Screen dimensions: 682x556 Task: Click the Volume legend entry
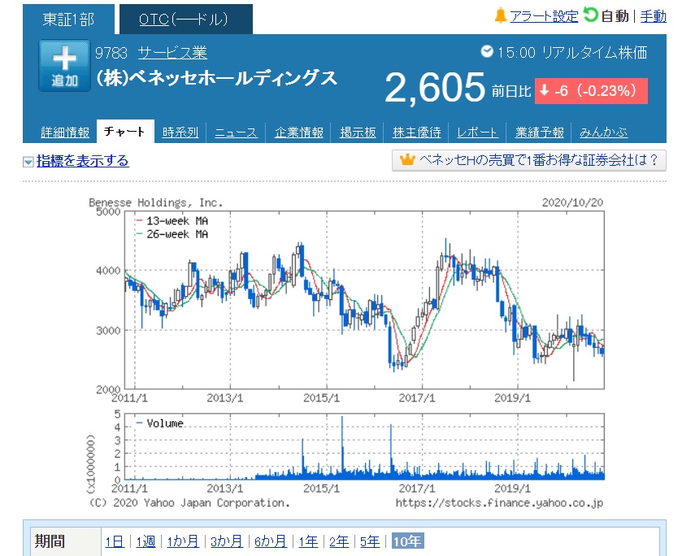160,423
